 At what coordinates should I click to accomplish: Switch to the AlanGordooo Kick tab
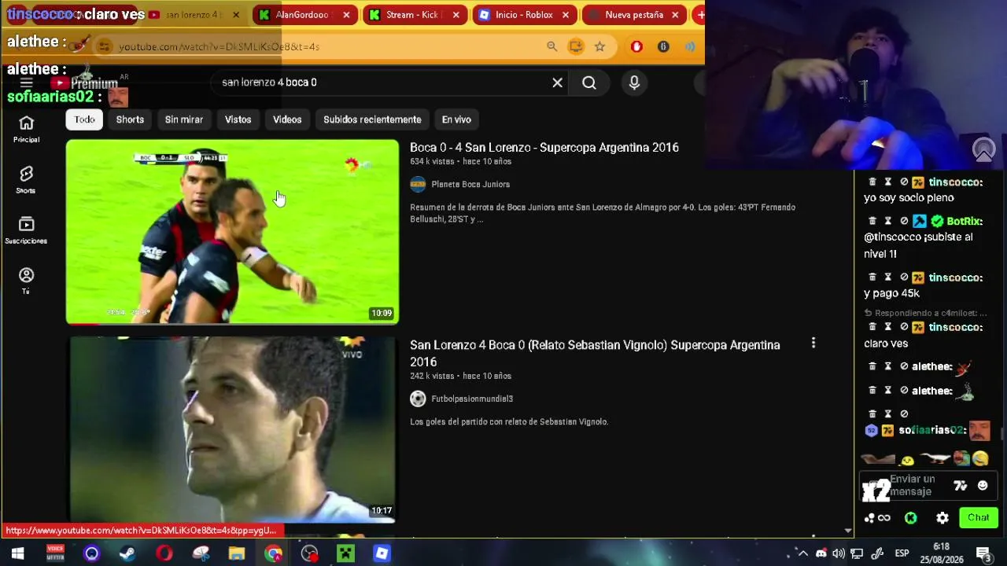click(x=303, y=15)
